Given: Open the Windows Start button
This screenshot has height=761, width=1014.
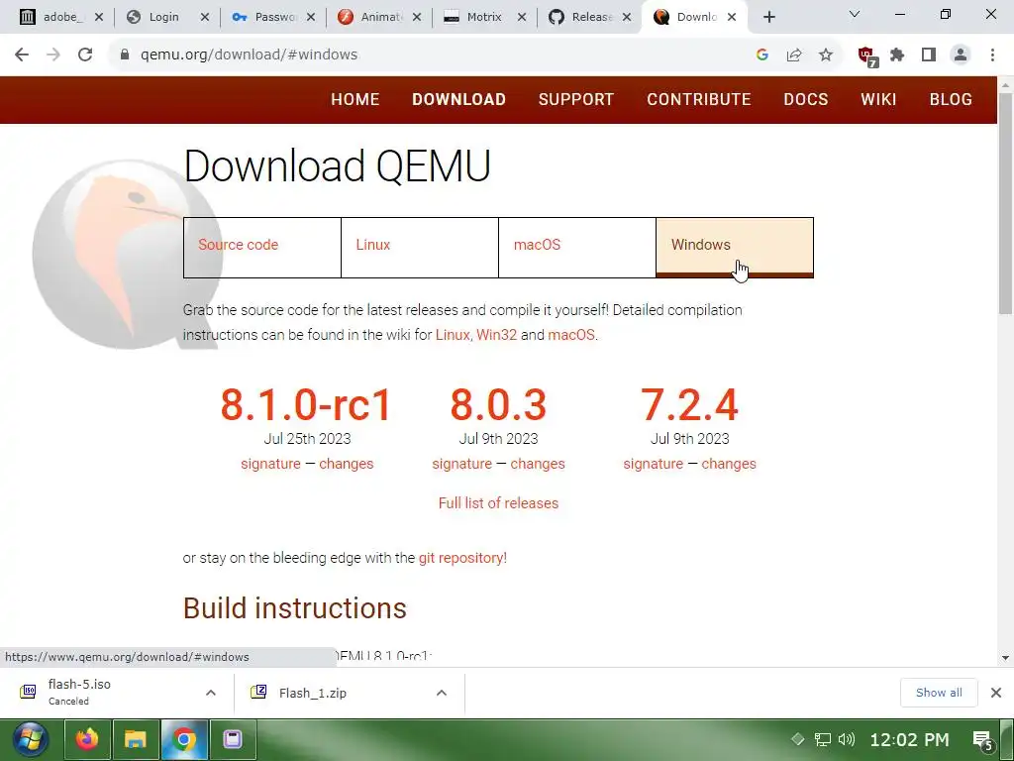Looking at the screenshot, I should pos(29,739).
